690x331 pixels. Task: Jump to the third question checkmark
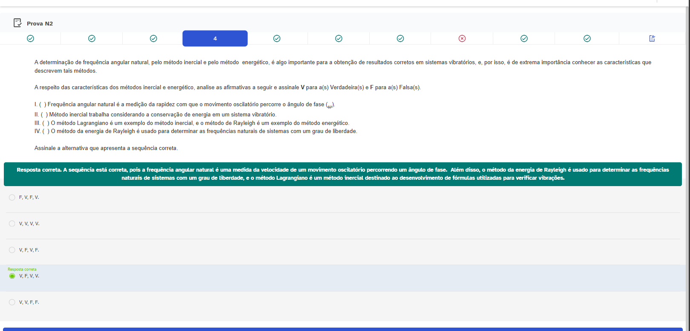click(x=153, y=39)
